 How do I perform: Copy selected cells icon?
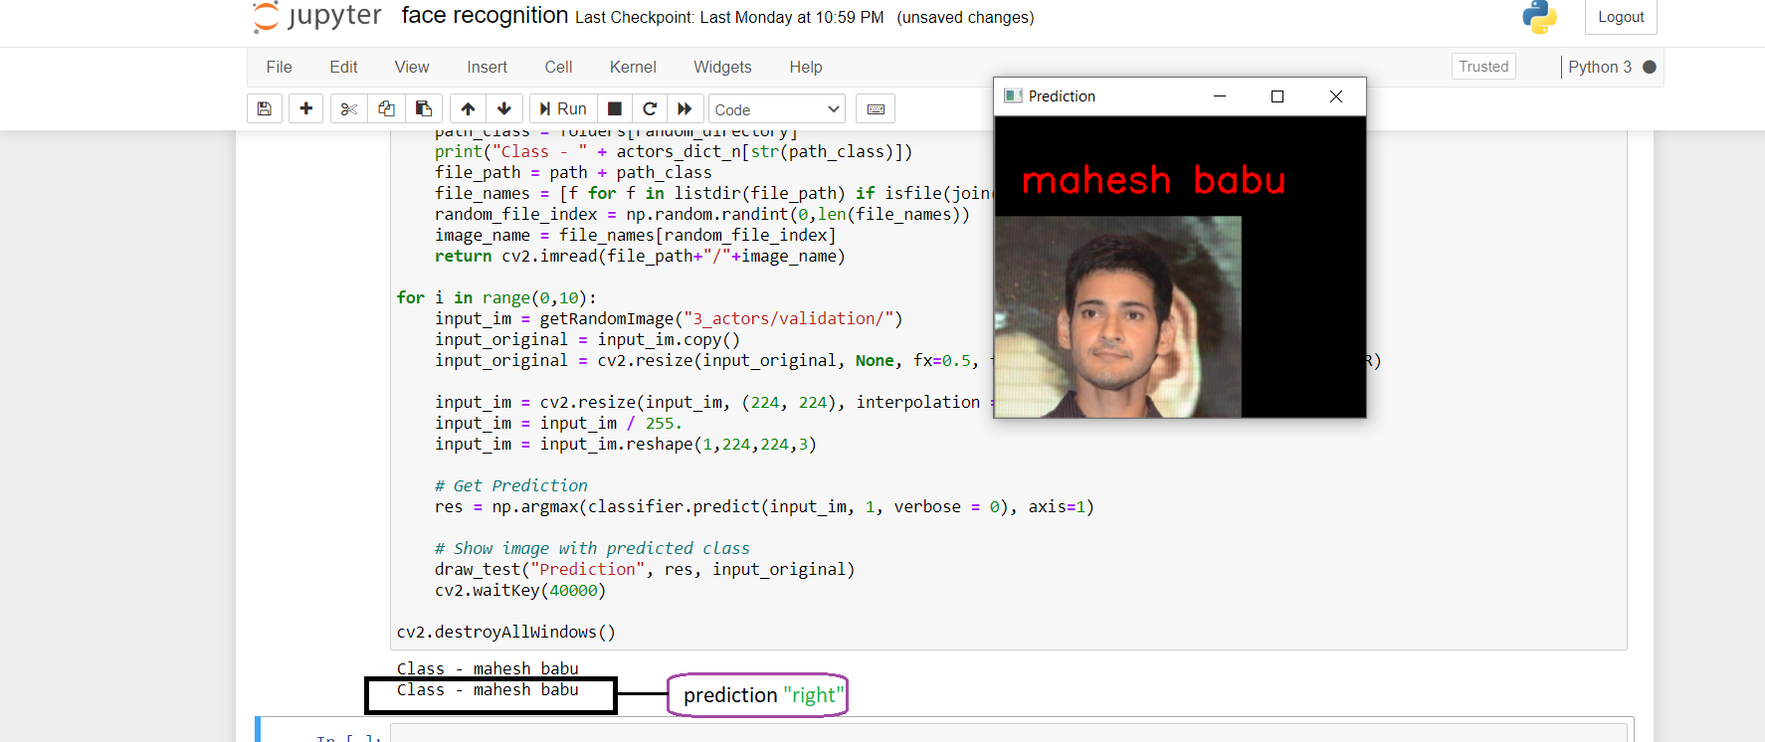tap(386, 108)
